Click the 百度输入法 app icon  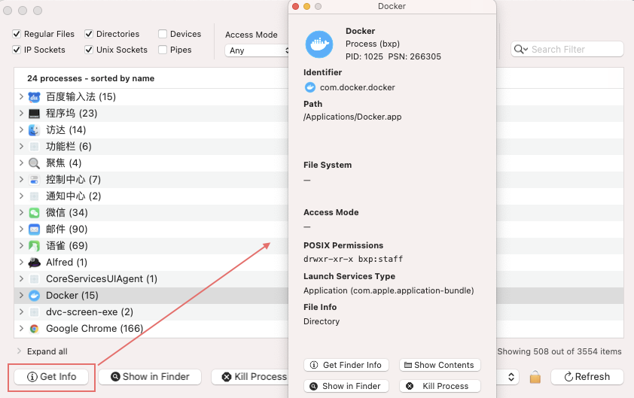(35, 97)
